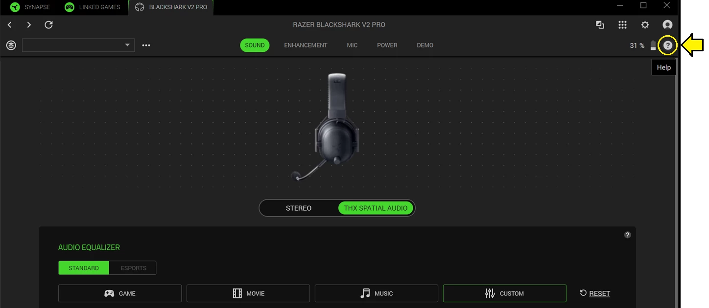Choose the Game equalizer preset

[x=120, y=293]
